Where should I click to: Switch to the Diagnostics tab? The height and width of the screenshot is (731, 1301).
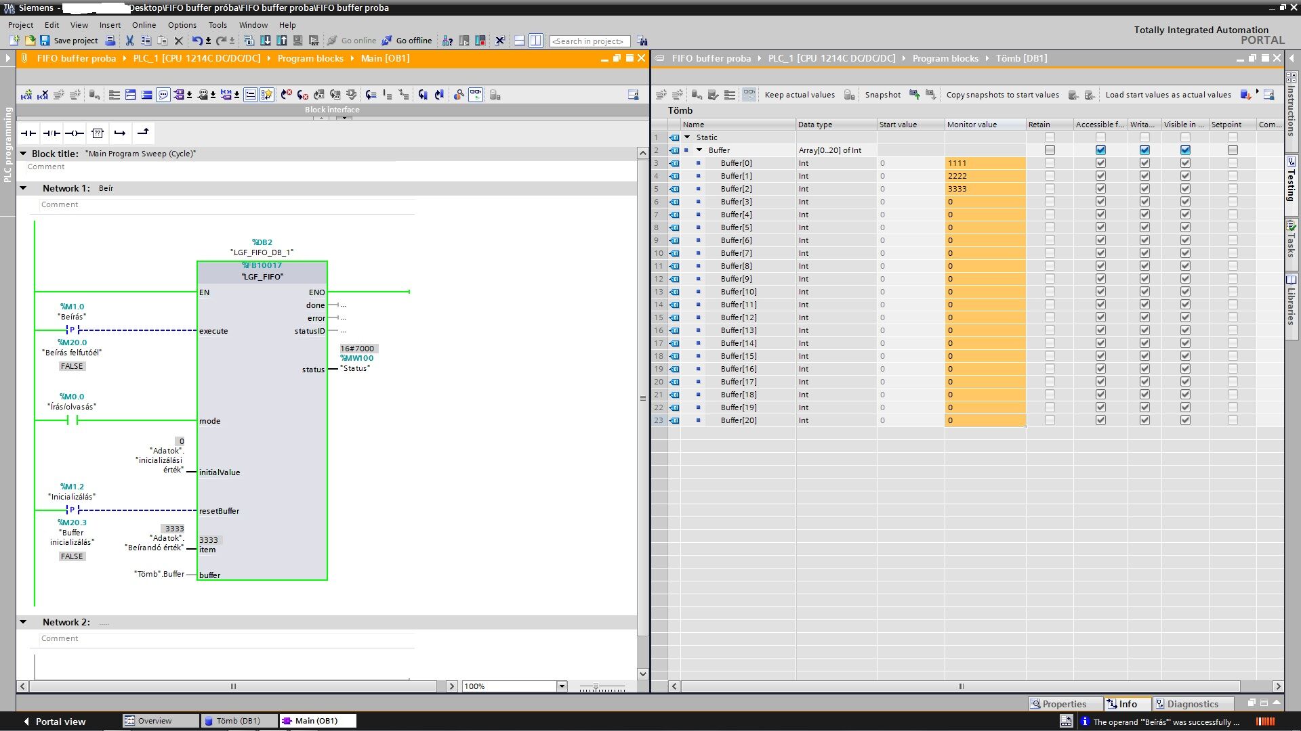point(1191,704)
